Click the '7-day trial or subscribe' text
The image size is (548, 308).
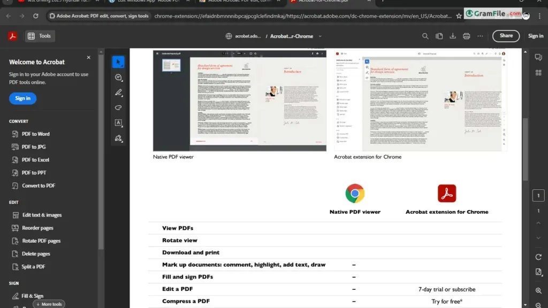447,289
